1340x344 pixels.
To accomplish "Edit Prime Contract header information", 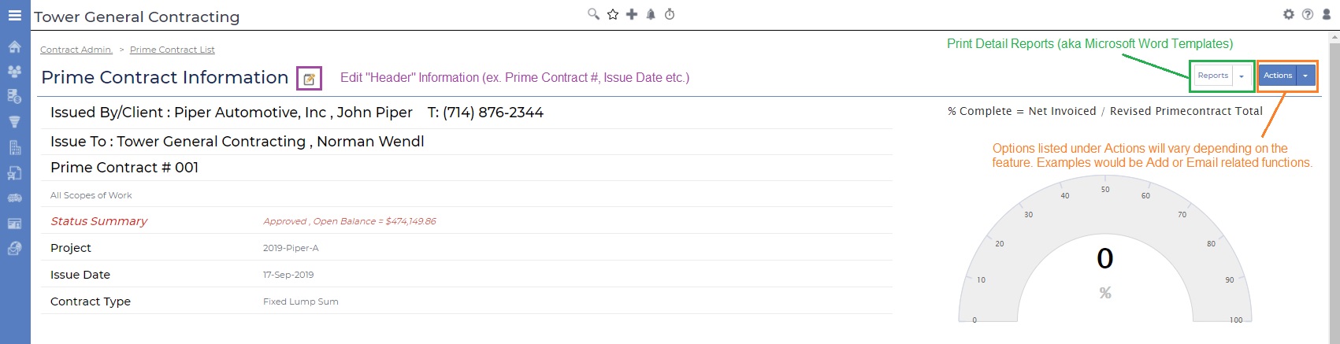I will point(310,79).
